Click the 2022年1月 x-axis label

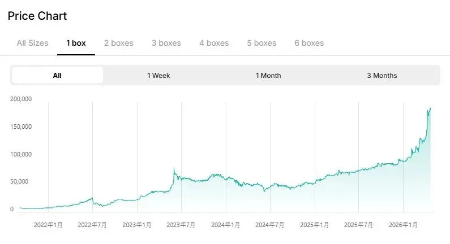[x=48, y=225]
